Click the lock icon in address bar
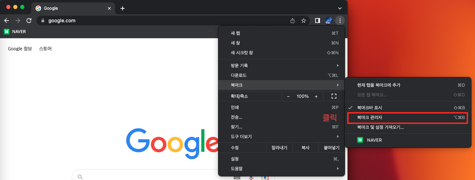Screen dimensions: 475x180 [43, 21]
